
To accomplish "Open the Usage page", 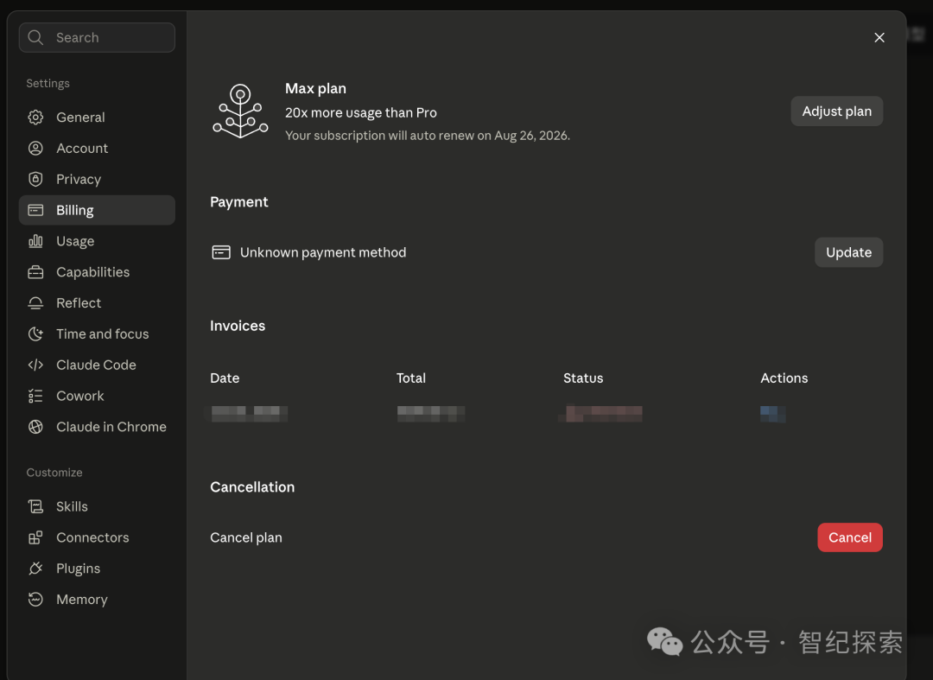I will pyautogui.click(x=97, y=241).
